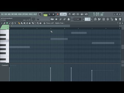124x93 pixels.
Task: Toggle multilink to controllers chain icon
Action: [64, 19]
